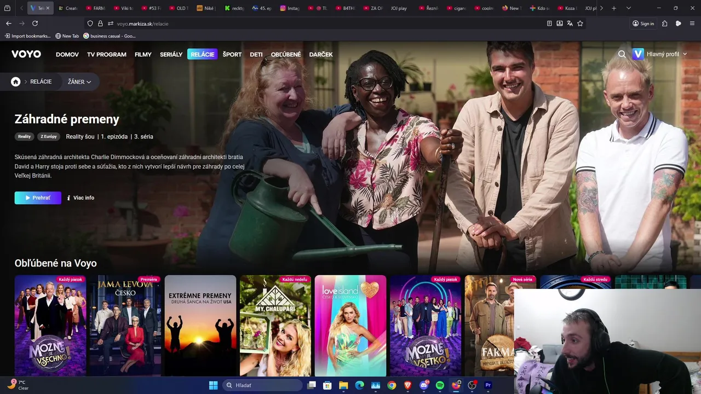This screenshot has width=701, height=394.
Task: Click the Z Európy tag
Action: click(49, 136)
